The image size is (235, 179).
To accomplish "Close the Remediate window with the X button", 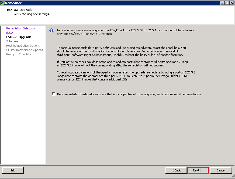I will tap(231, 3).
